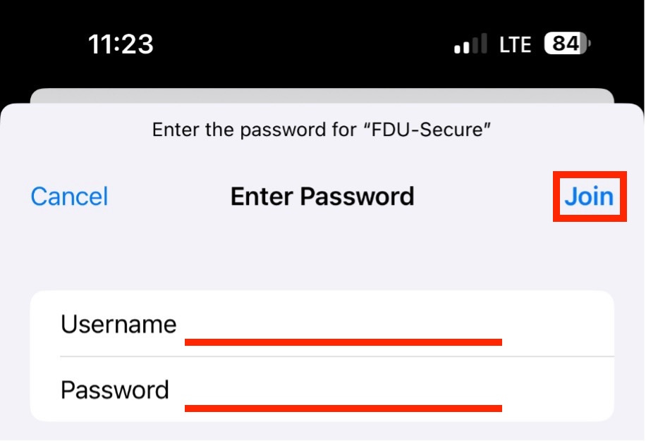Tap empty gray area below the Cancel button
The height and width of the screenshot is (443, 646).
coord(69,254)
